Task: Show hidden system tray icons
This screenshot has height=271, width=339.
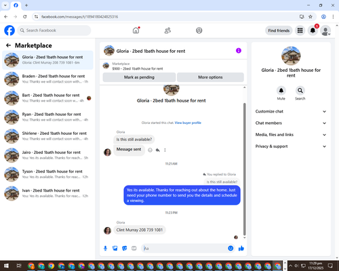Action: [290, 266]
